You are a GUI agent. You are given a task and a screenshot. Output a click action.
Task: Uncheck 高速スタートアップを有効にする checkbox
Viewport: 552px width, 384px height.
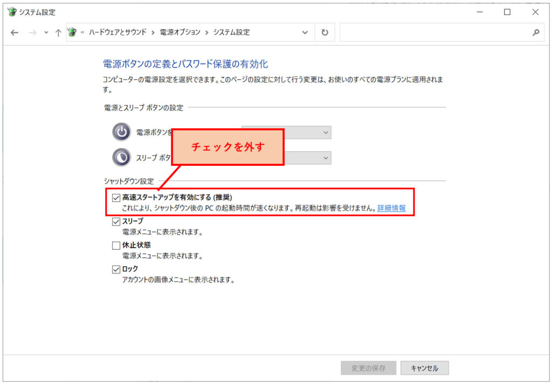coord(116,198)
